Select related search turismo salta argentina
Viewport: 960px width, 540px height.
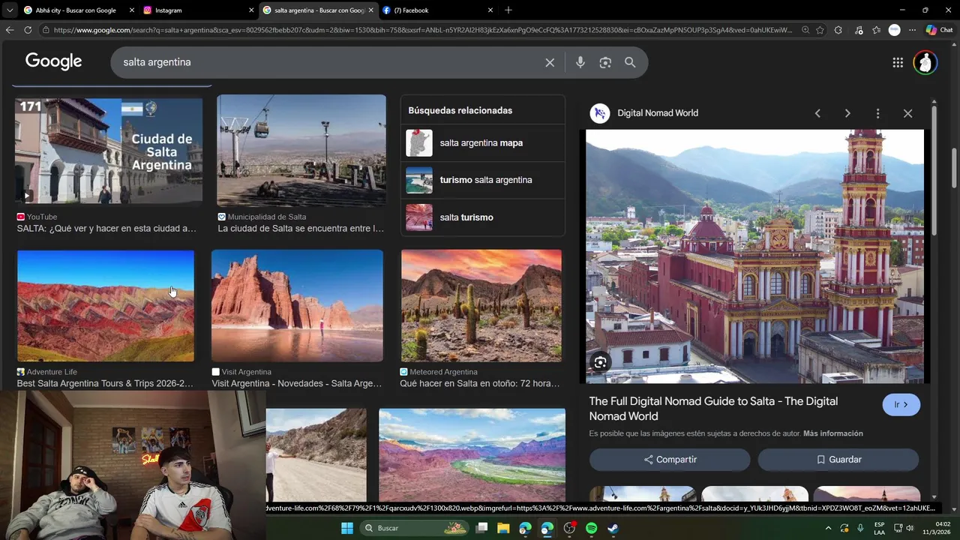pos(483,180)
